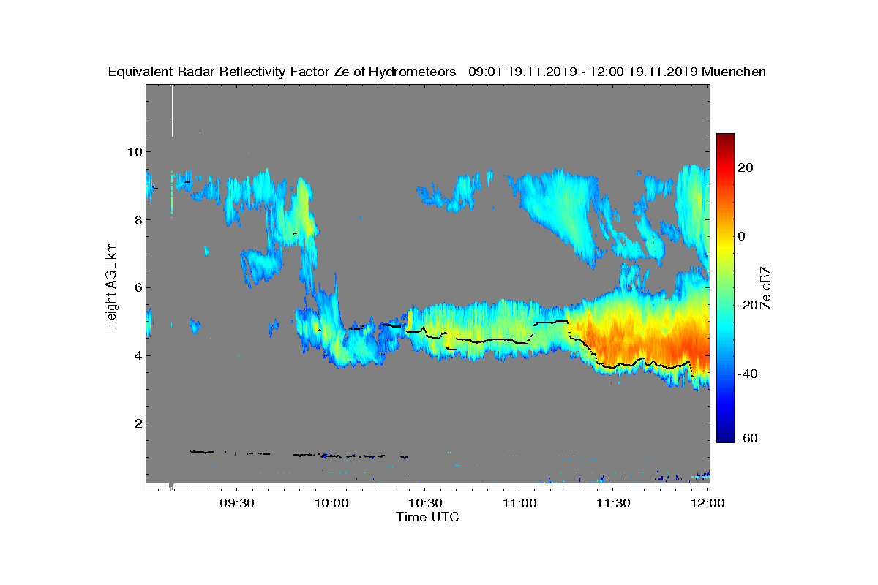
Task: Click the colorbar tick label -20
Action: pyautogui.click(x=748, y=305)
